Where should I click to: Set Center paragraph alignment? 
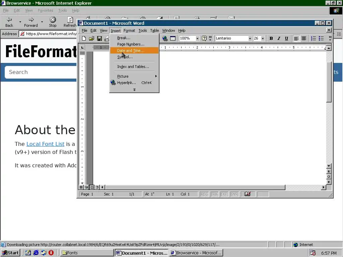[304, 38]
